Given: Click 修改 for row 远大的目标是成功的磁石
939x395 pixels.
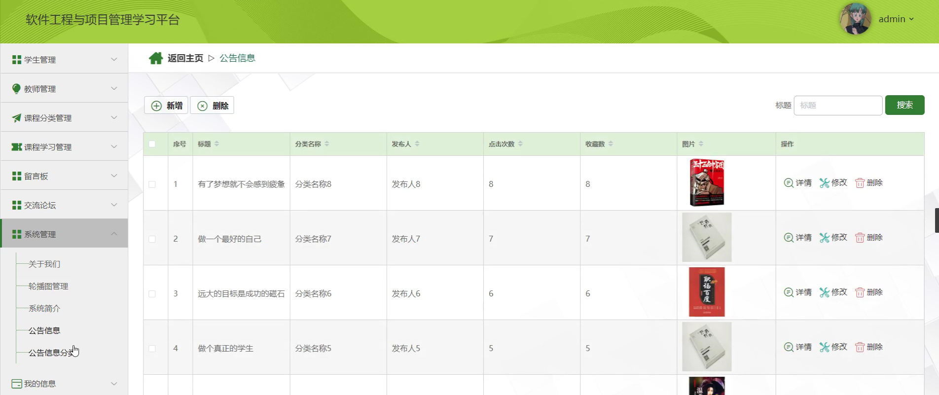Looking at the screenshot, I should tap(833, 292).
